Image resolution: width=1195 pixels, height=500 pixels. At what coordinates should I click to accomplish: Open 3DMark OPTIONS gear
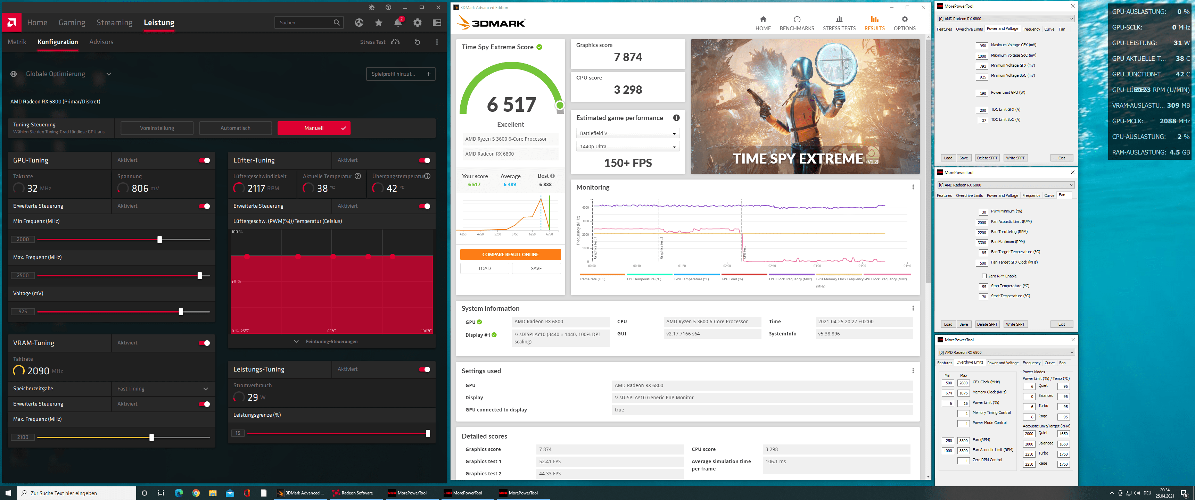(x=904, y=23)
